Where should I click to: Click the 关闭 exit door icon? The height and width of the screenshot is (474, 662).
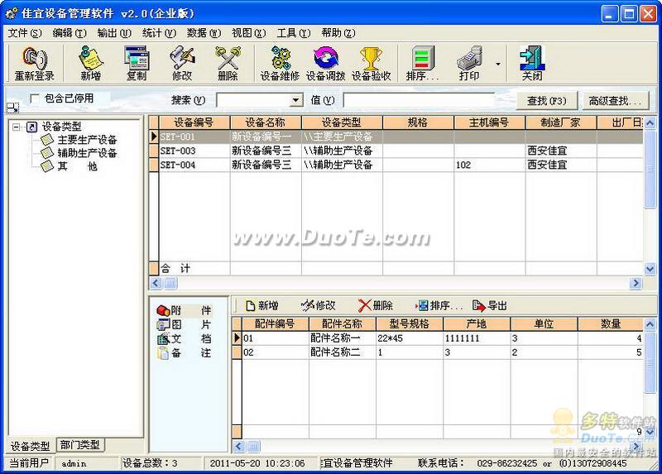pyautogui.click(x=531, y=58)
